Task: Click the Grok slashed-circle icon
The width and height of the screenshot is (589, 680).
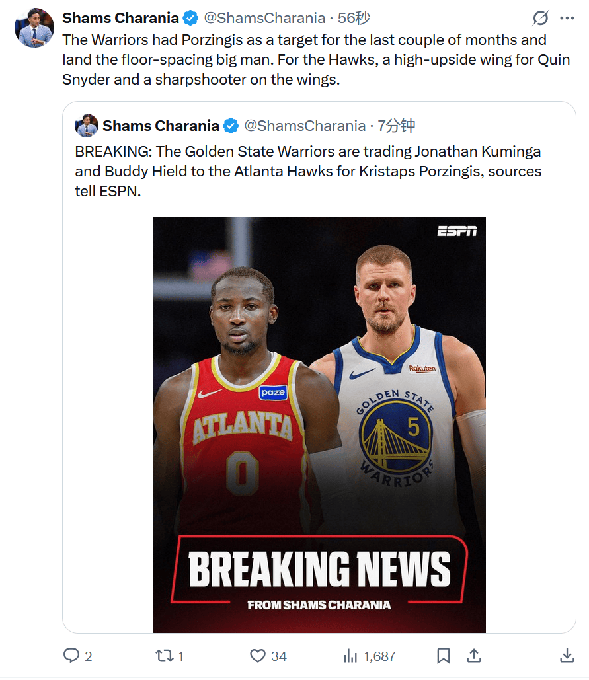Action: pos(540,18)
